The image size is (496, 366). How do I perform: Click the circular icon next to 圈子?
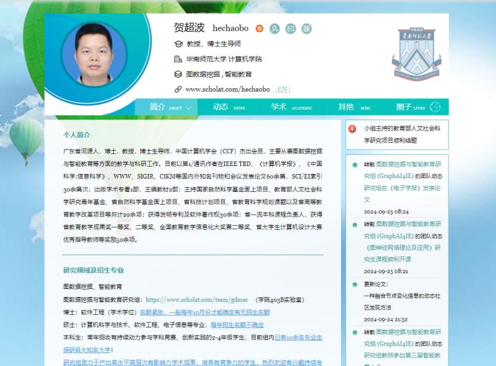435,107
